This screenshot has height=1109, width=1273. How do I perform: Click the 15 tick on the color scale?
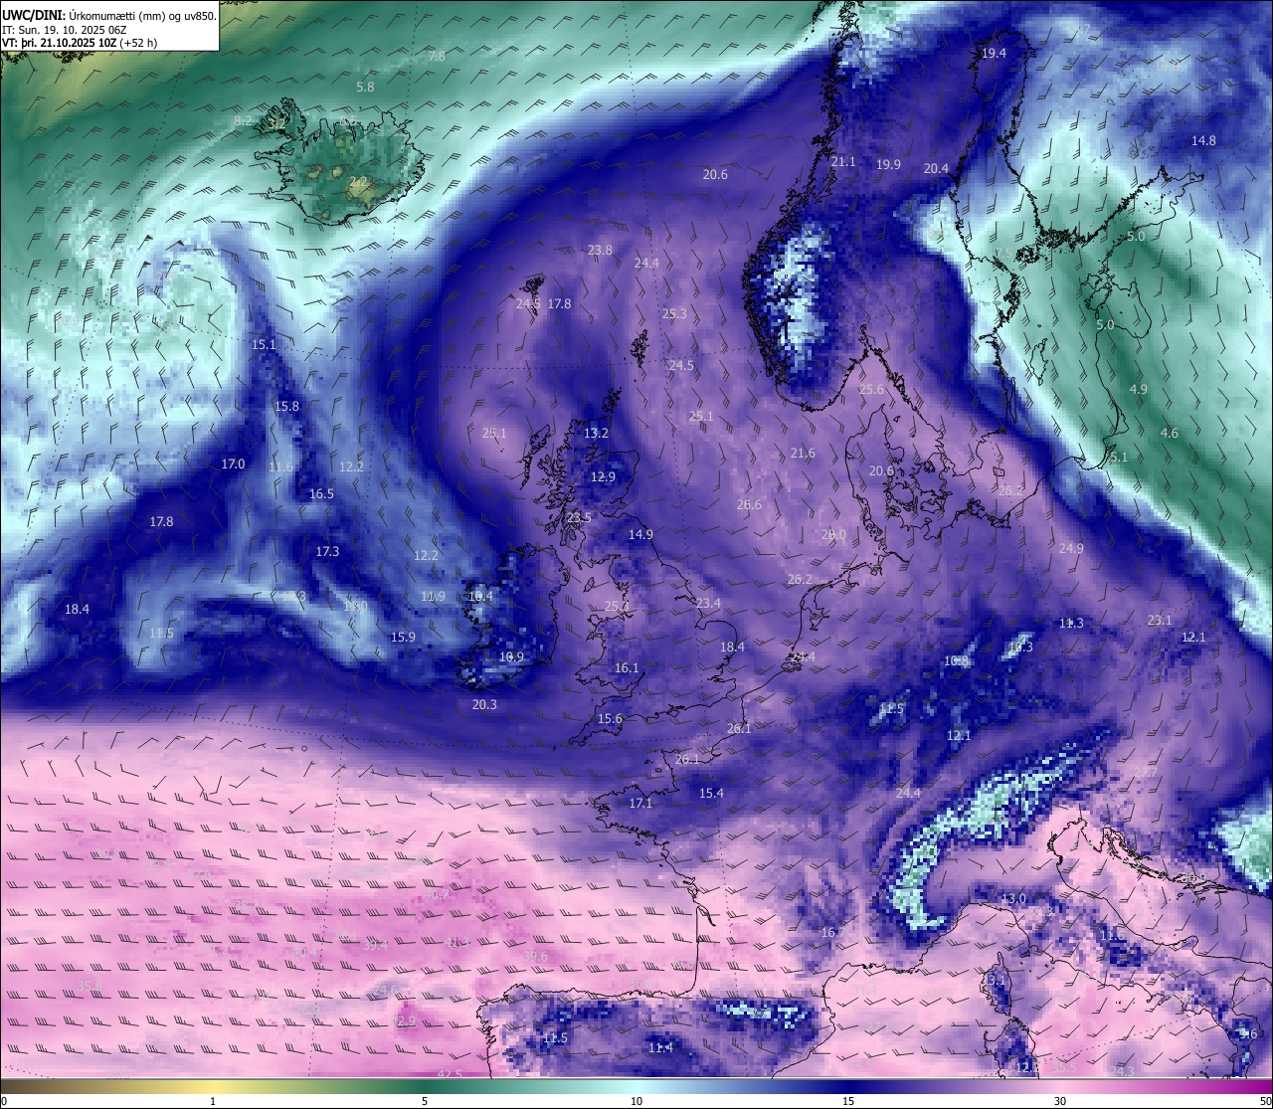848,1101
